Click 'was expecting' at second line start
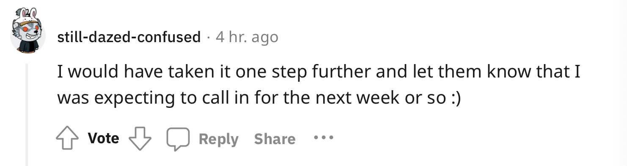Viewport: 627px width, 166px height. pos(103,99)
